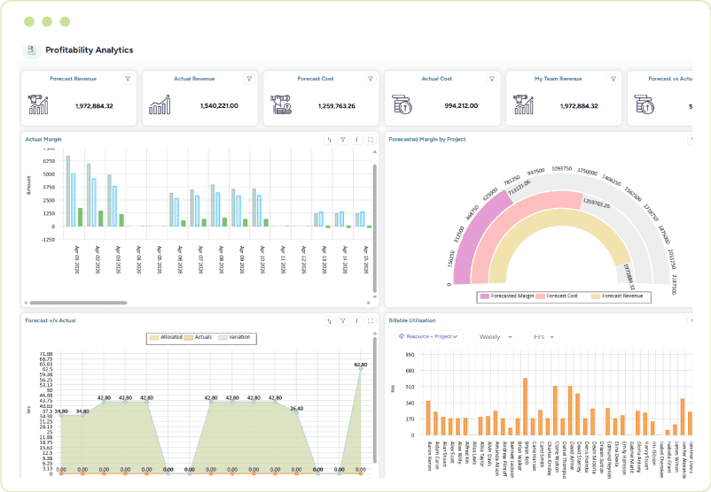Open more options for Forecast v/s Actual
The width and height of the screenshot is (711, 492).
click(x=357, y=321)
